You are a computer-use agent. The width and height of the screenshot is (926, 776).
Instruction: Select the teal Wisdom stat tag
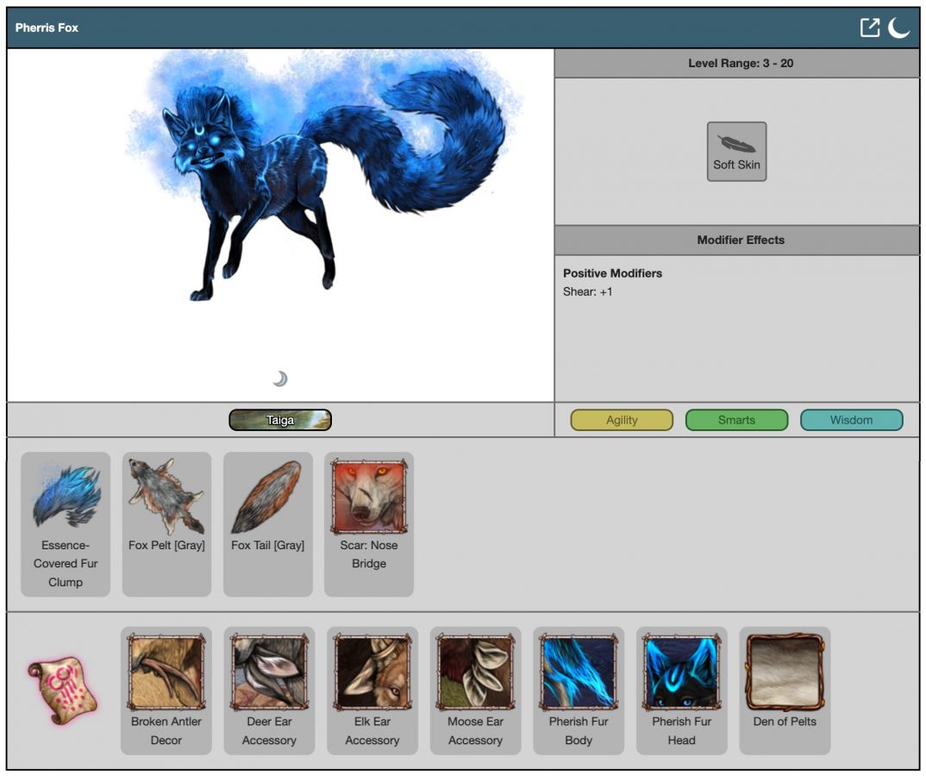pos(851,420)
